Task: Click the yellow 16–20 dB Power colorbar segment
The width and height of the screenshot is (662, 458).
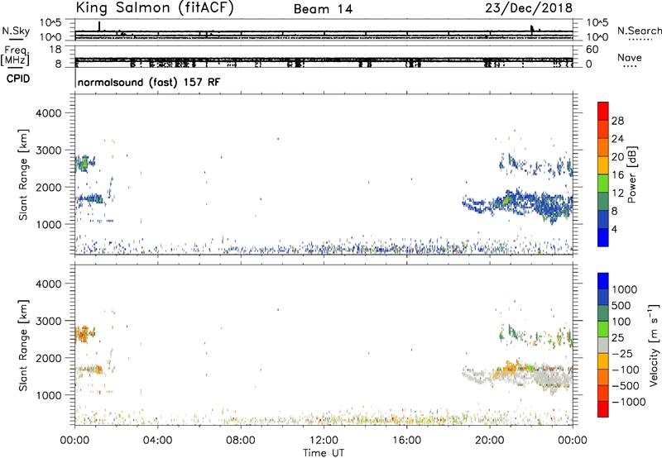Action: click(603, 165)
